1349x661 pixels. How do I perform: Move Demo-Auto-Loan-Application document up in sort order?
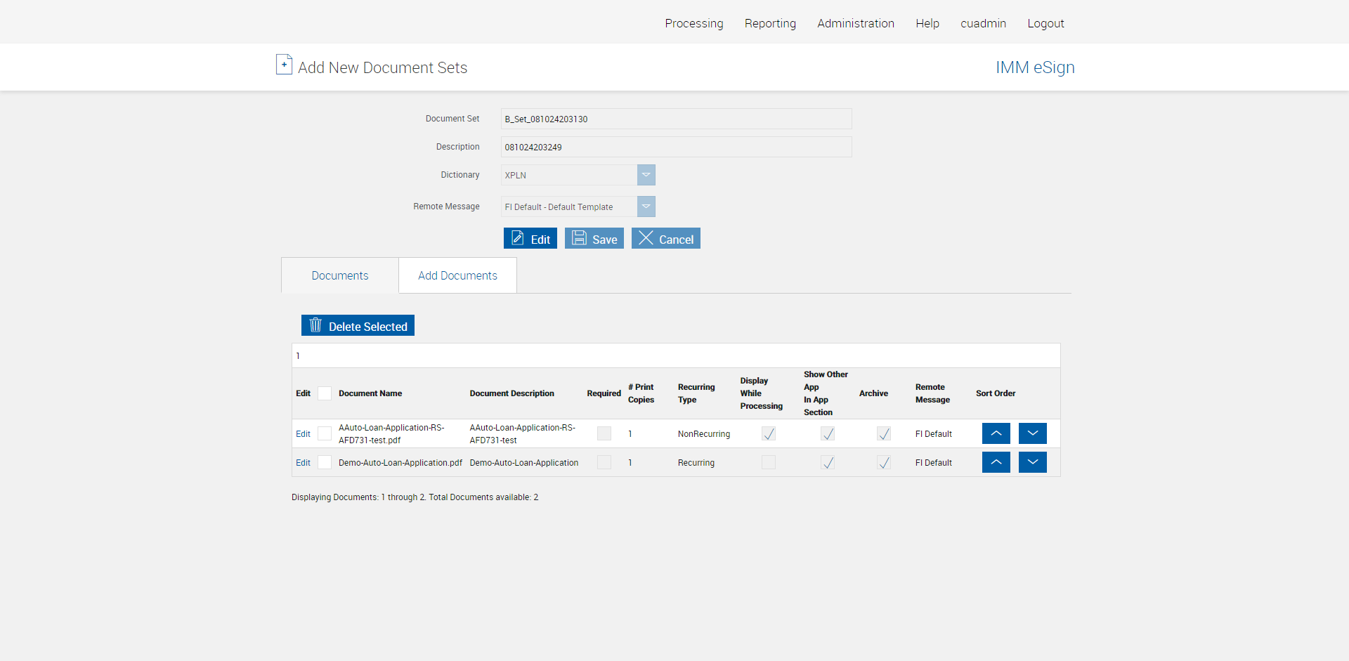pos(996,462)
